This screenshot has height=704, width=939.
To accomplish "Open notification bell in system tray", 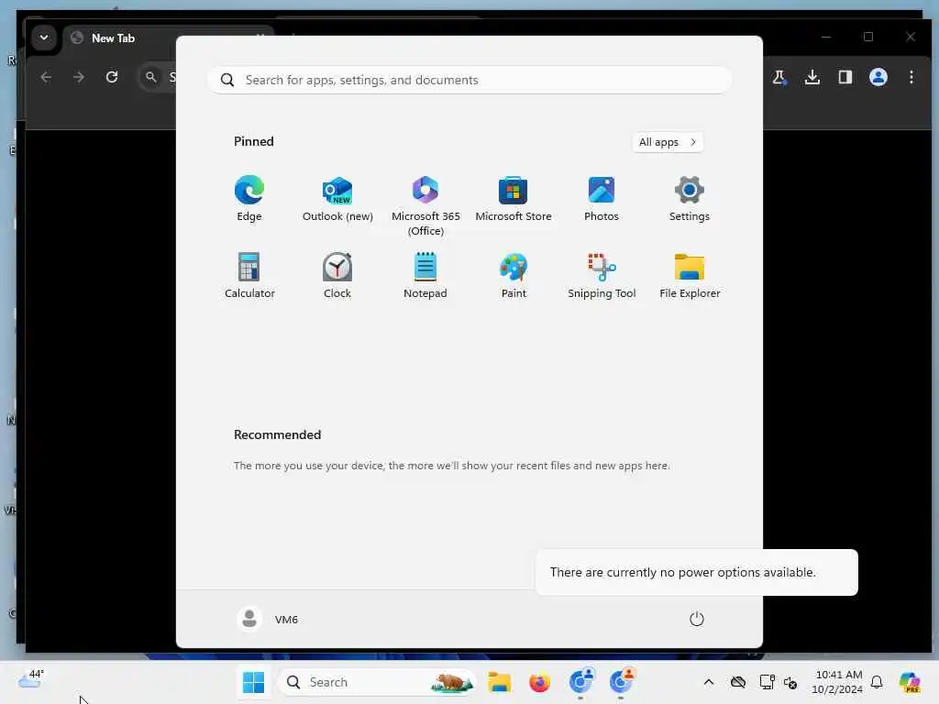I will [877, 682].
